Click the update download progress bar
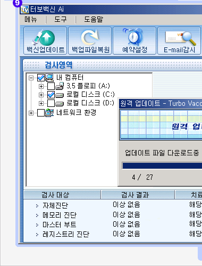The width and height of the screenshot is (202, 266). 162,166
